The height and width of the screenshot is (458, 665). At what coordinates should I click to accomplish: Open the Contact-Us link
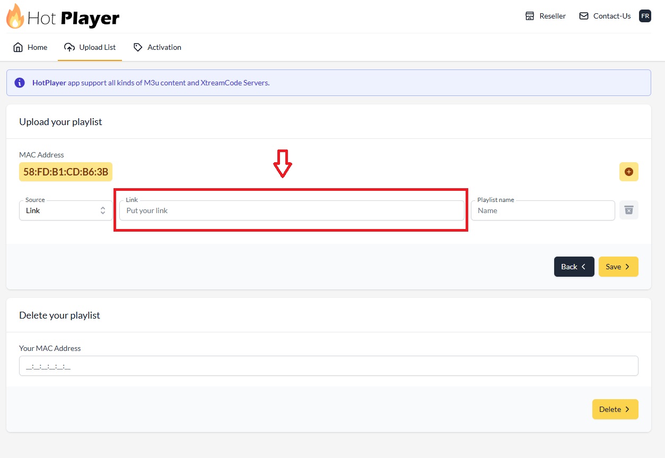(x=605, y=16)
